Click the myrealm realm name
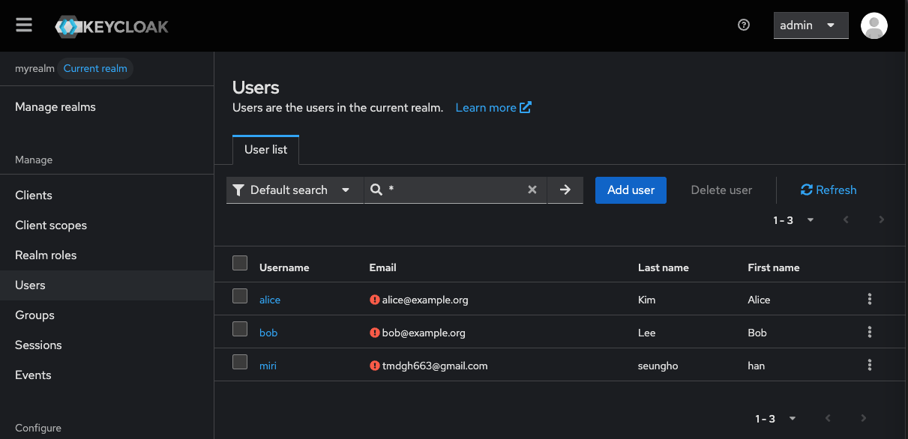The width and height of the screenshot is (908, 439). 34,69
